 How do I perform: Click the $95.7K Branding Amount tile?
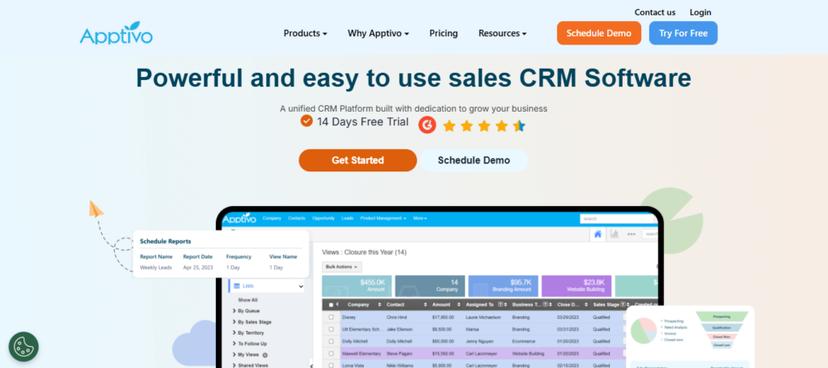pos(503,286)
